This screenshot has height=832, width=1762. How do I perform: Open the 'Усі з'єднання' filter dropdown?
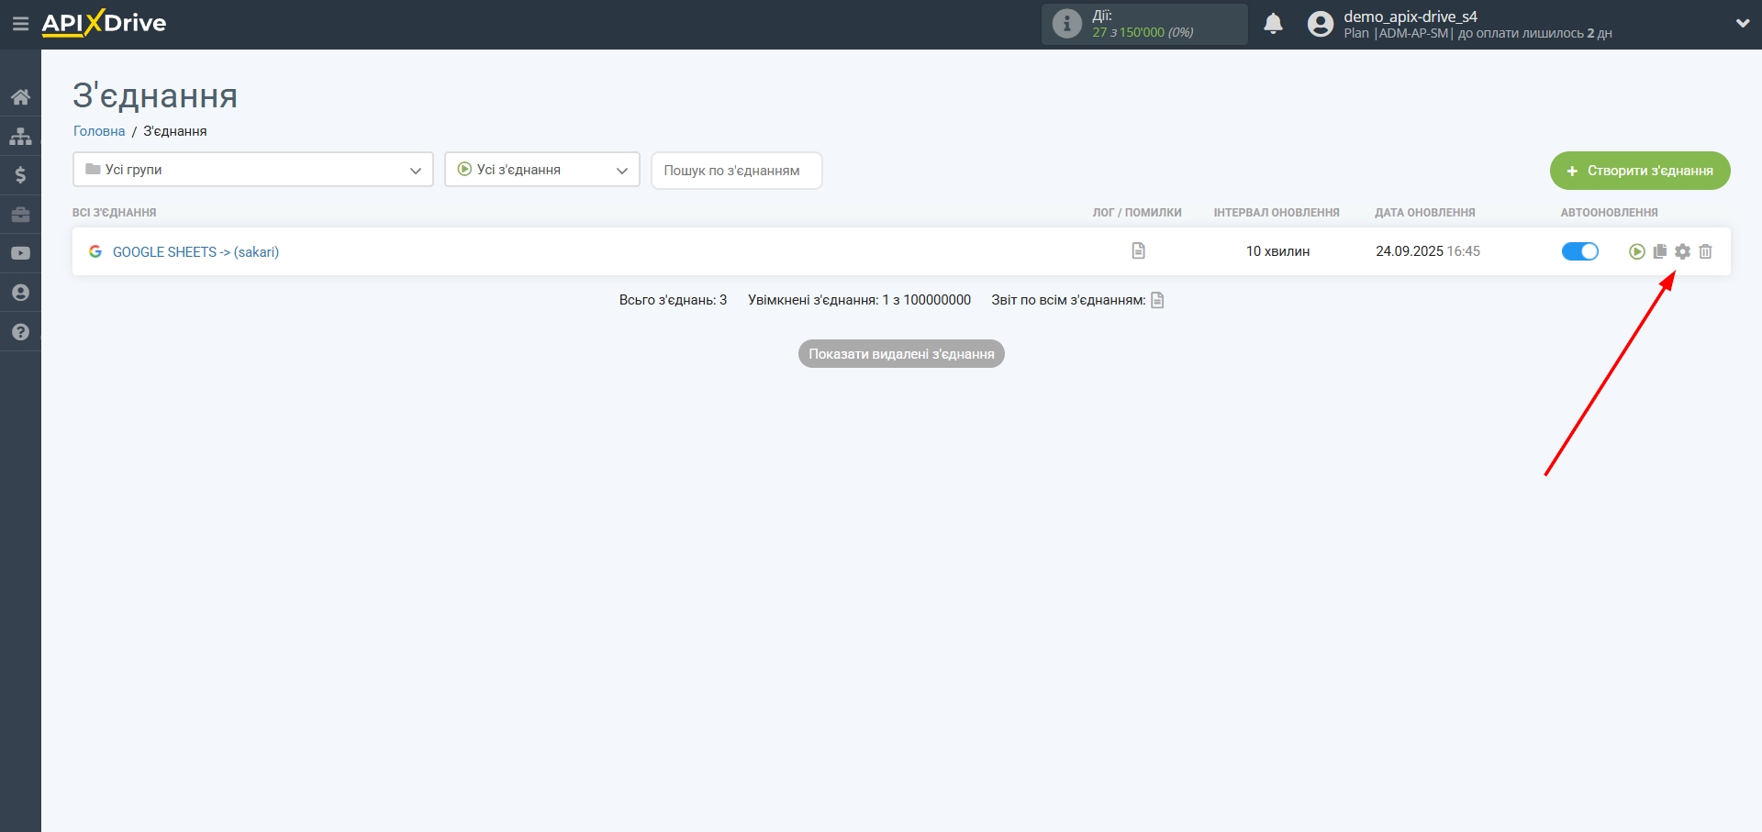pos(541,170)
